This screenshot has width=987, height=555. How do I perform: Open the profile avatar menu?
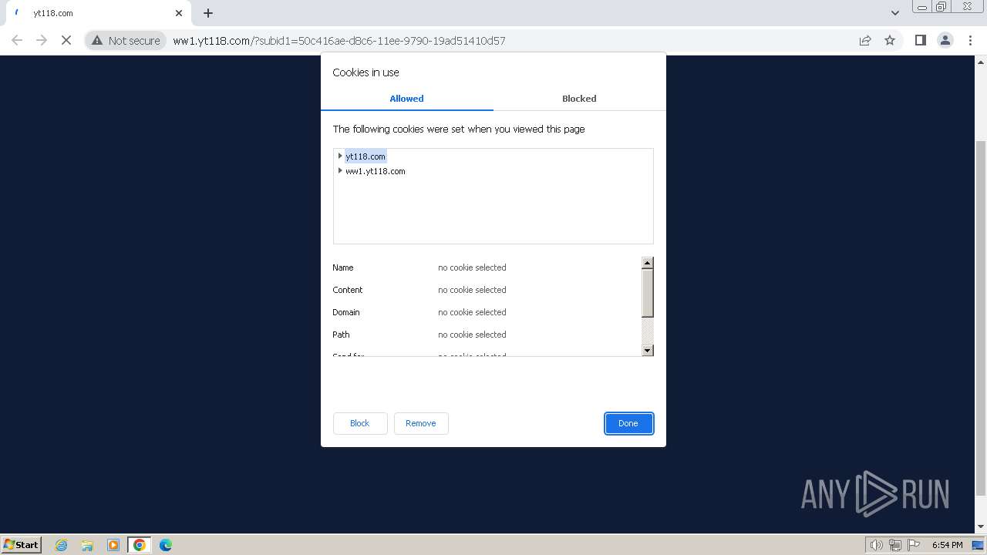pyautogui.click(x=945, y=40)
